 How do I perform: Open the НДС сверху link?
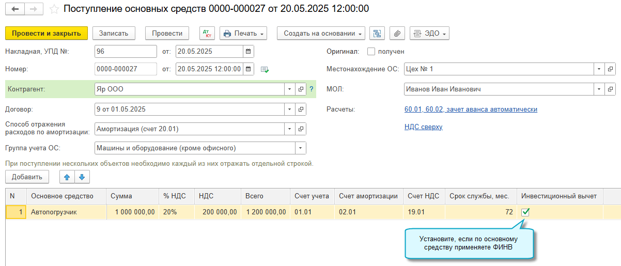[423, 127]
